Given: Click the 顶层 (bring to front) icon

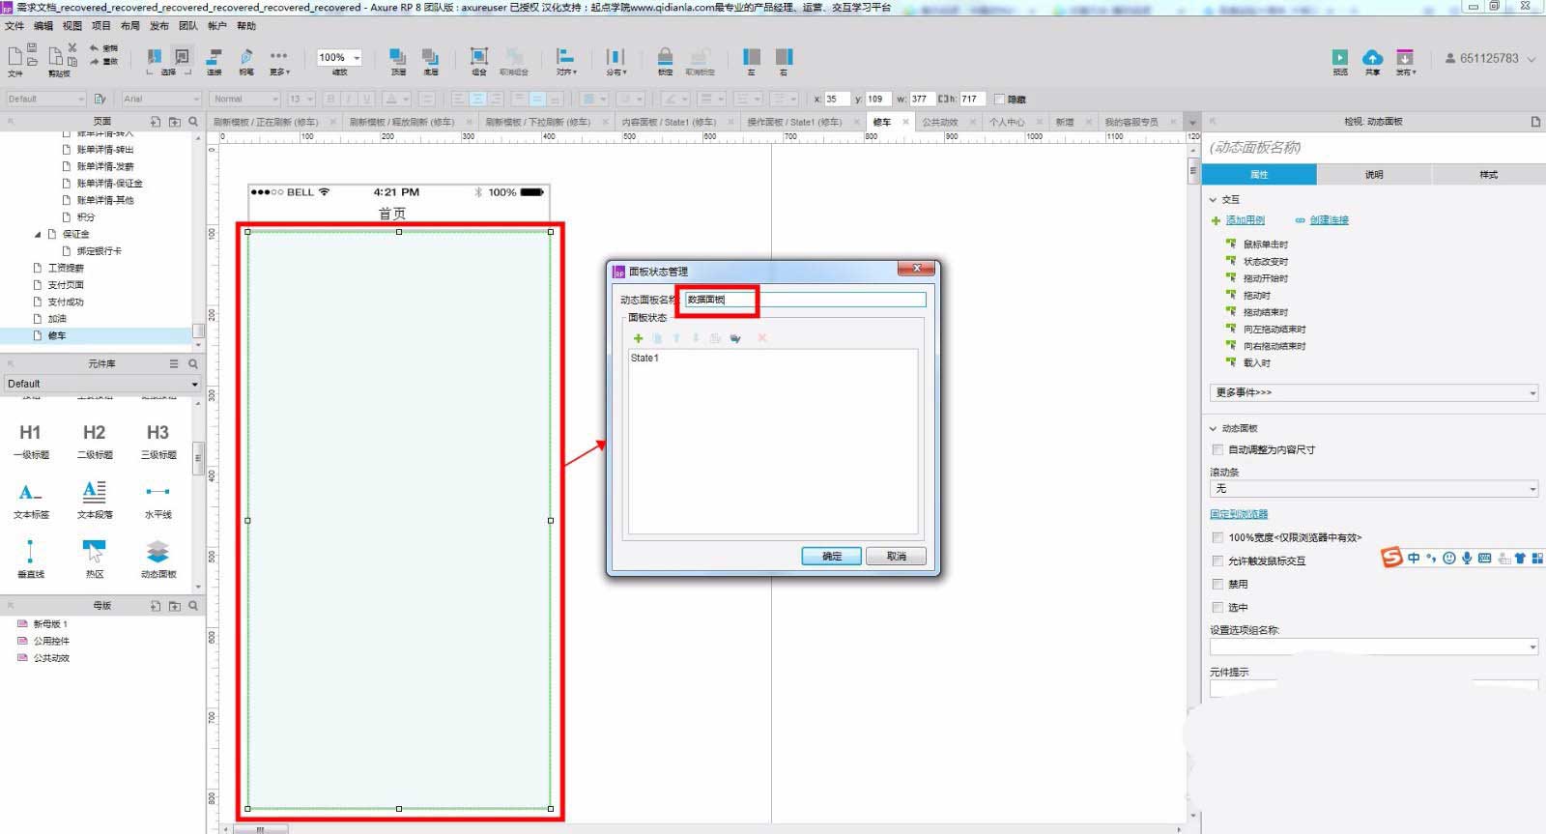Looking at the screenshot, I should pyautogui.click(x=397, y=57).
